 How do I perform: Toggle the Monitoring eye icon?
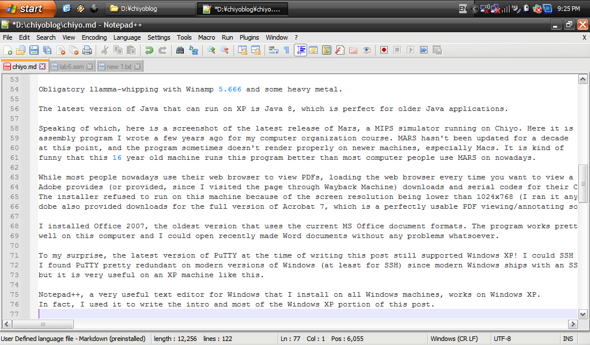tap(366, 50)
